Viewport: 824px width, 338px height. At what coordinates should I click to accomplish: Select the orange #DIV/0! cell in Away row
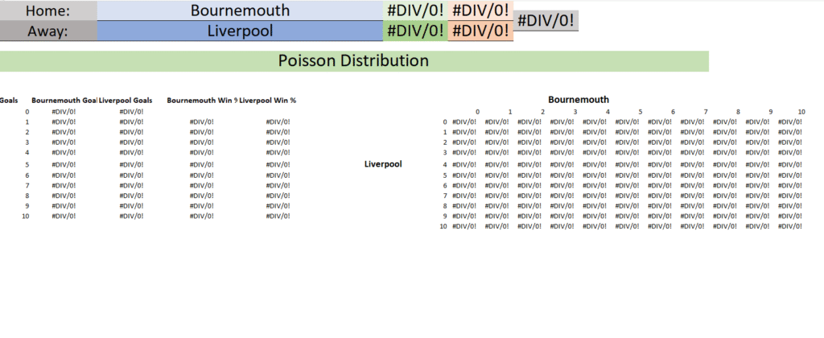480,31
